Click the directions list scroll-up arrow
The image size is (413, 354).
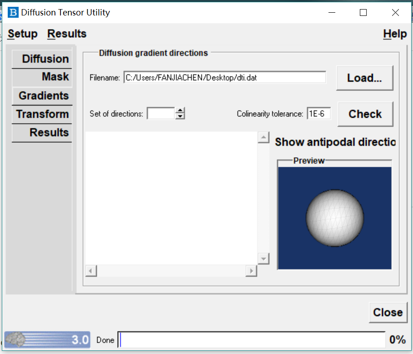tap(264, 138)
